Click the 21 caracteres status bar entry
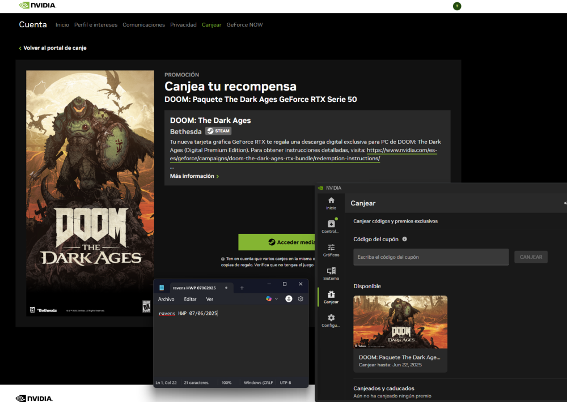Viewport: 567px width, 402px height. (x=196, y=383)
